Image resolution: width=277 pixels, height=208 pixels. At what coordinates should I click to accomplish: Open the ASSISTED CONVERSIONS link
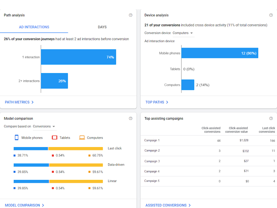coord(166,205)
